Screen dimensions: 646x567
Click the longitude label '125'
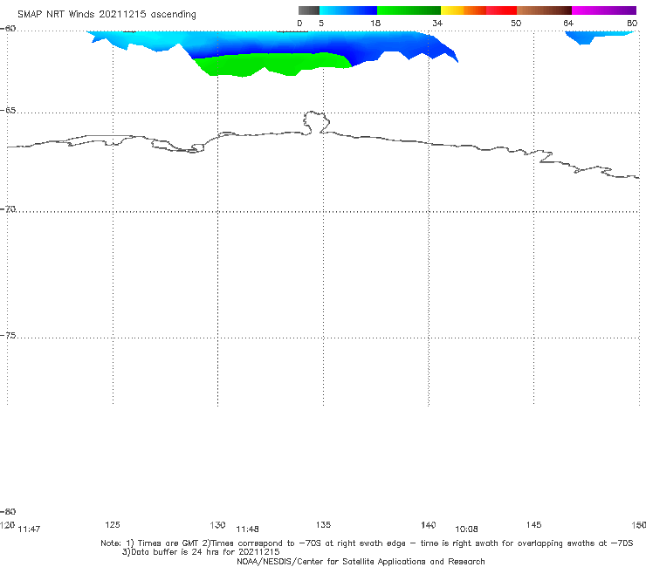[113, 525]
